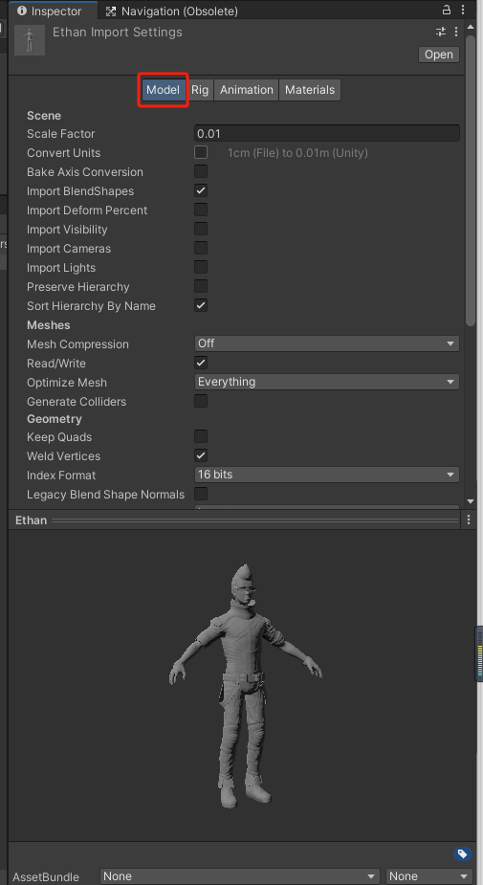
Task: Click the Mesh Compression label
Action: click(x=77, y=344)
